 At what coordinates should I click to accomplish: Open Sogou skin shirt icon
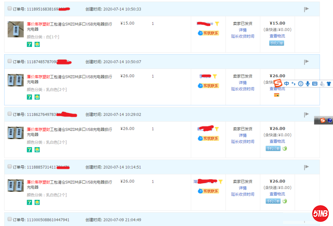pos(329,84)
